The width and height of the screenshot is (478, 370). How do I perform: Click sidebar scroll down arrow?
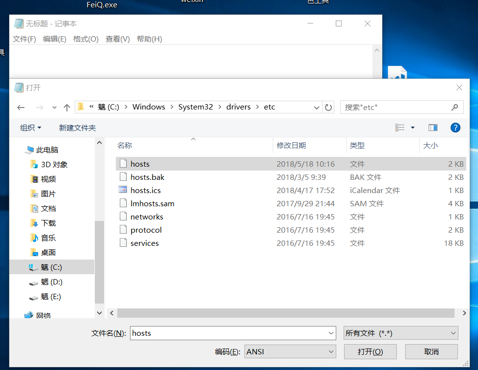tap(99, 313)
